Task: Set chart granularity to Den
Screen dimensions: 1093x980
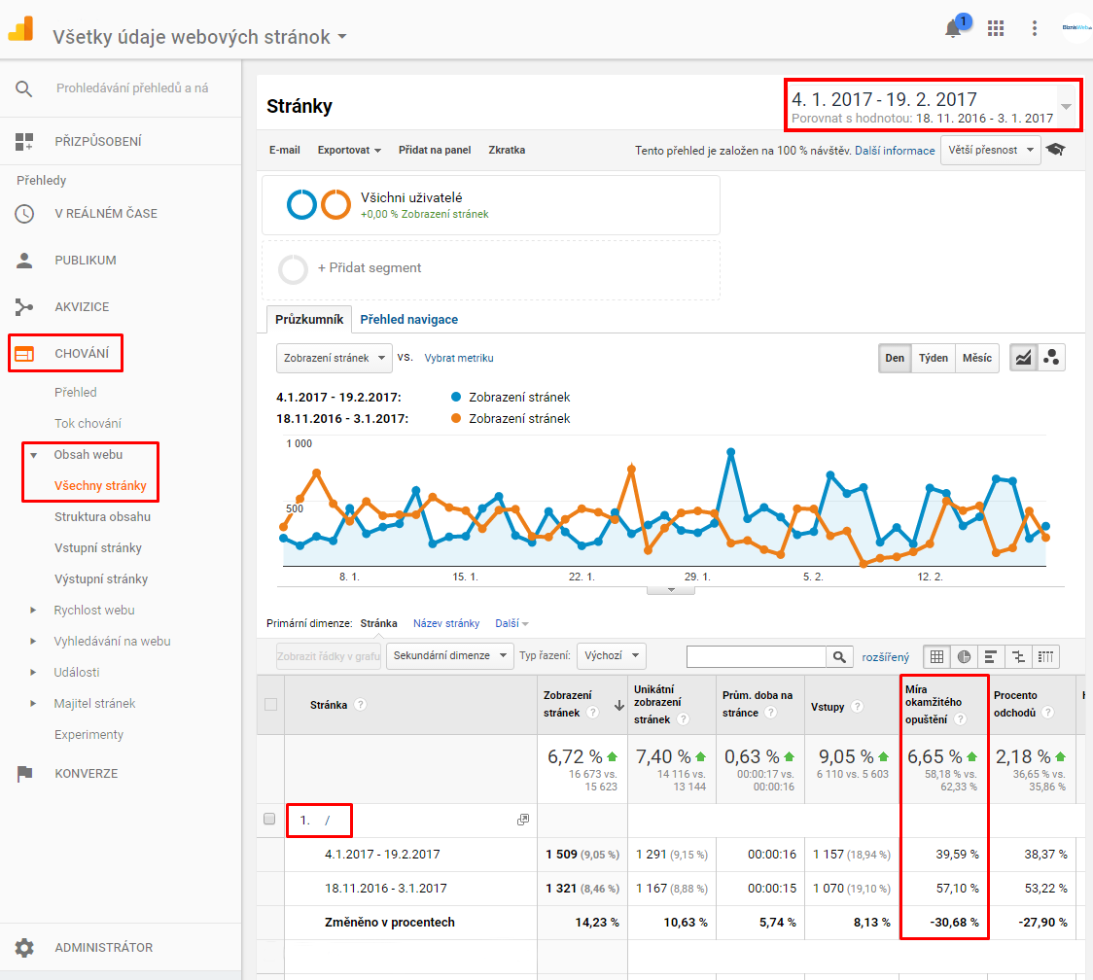Action: [x=895, y=359]
